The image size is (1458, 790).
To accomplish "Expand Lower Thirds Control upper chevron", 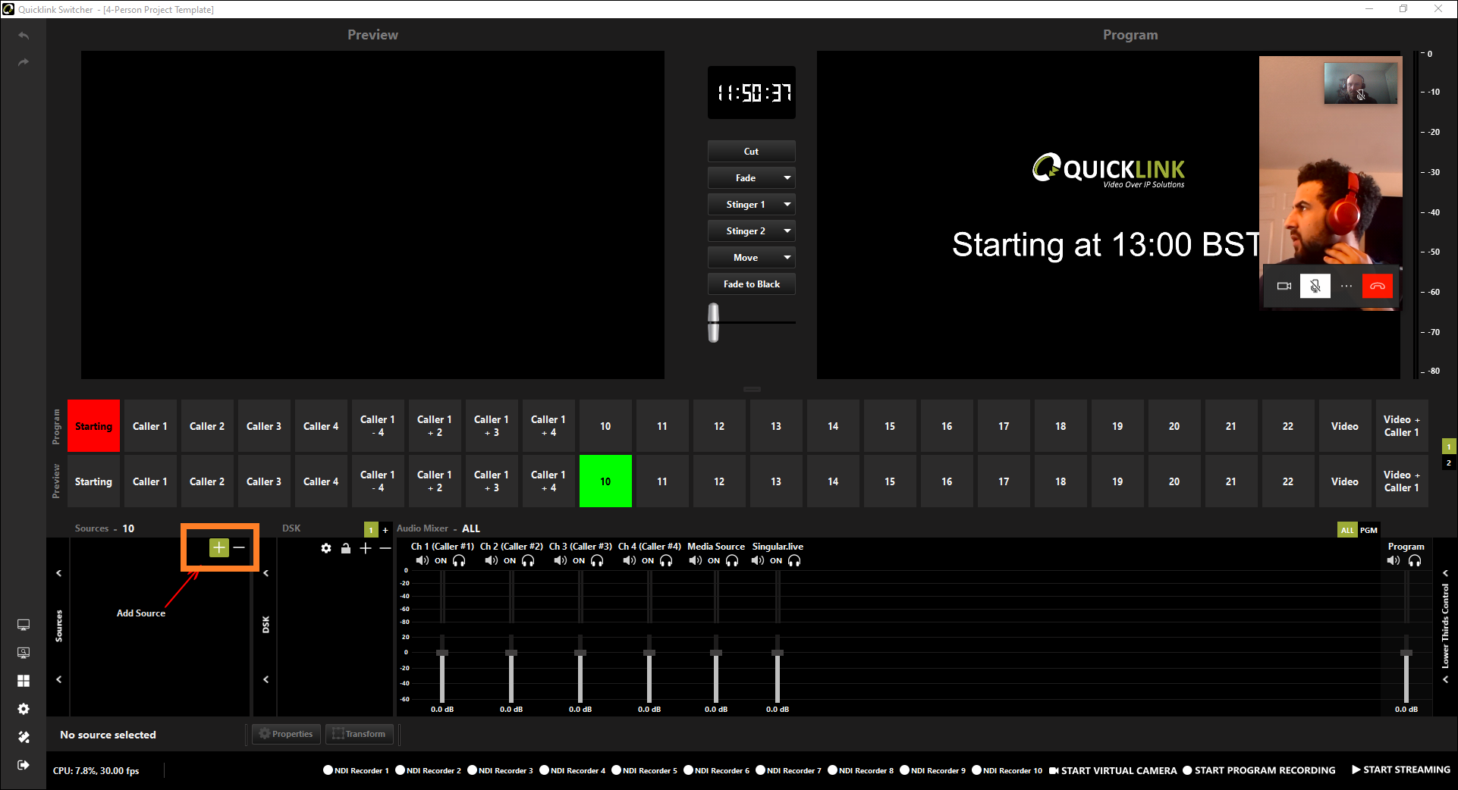I will click(x=1445, y=573).
